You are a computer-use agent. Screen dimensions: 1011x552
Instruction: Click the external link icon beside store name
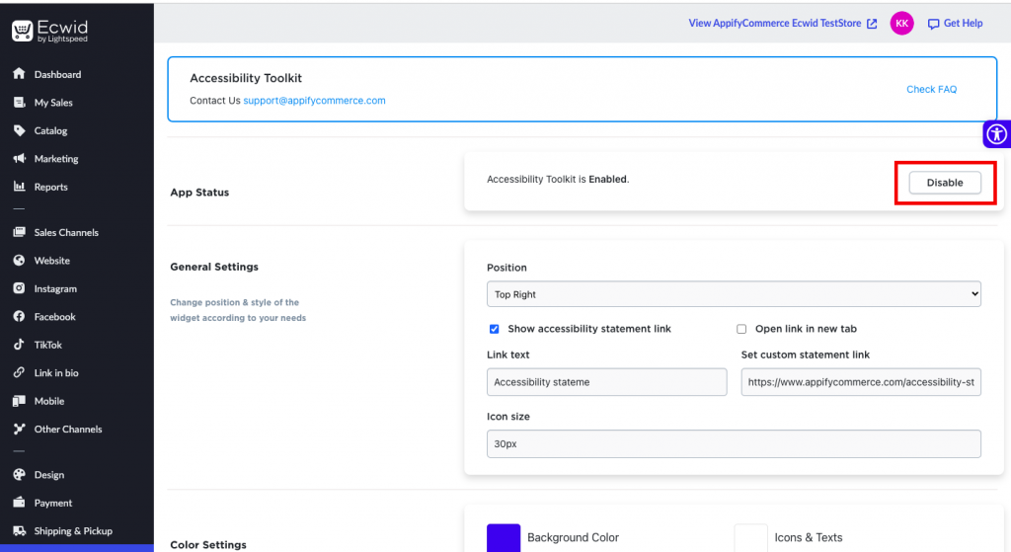point(872,24)
